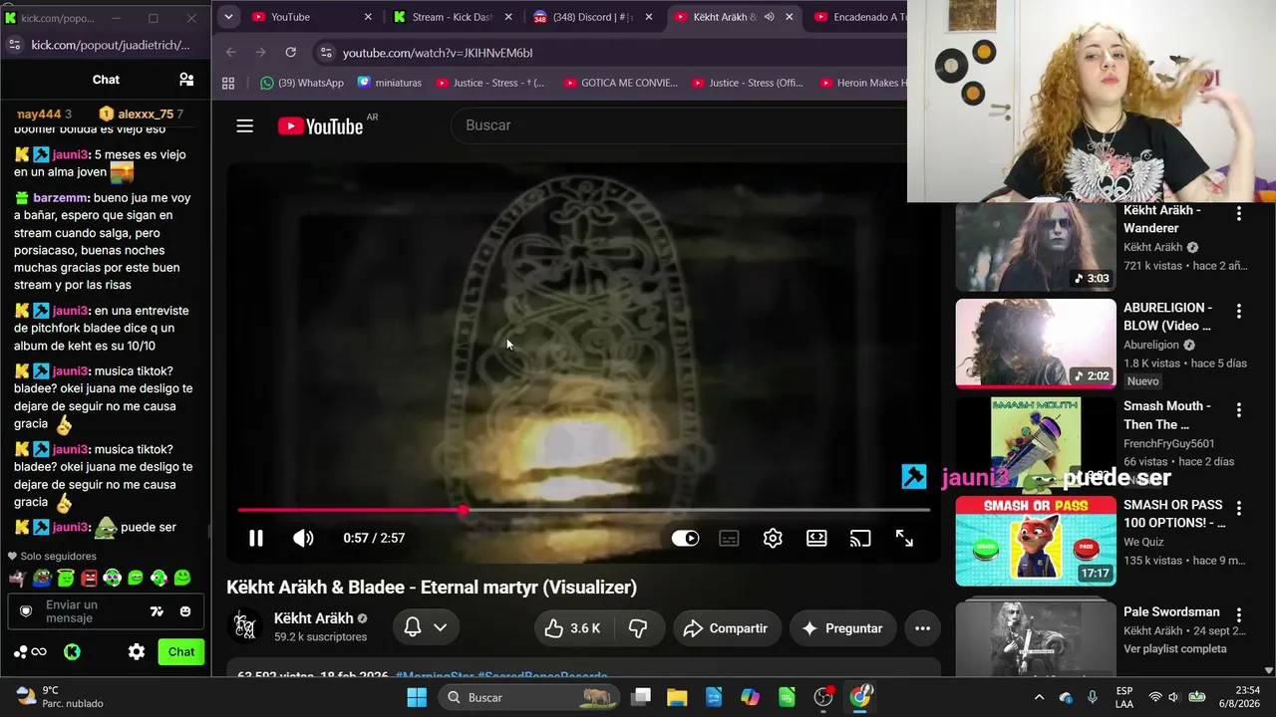The height and width of the screenshot is (717, 1276).
Task: Click the Preguntar button
Action: pos(843,628)
